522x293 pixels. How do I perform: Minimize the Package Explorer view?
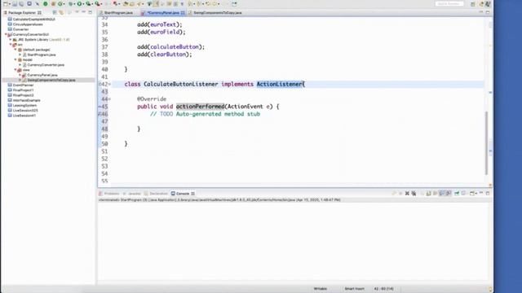83,12
